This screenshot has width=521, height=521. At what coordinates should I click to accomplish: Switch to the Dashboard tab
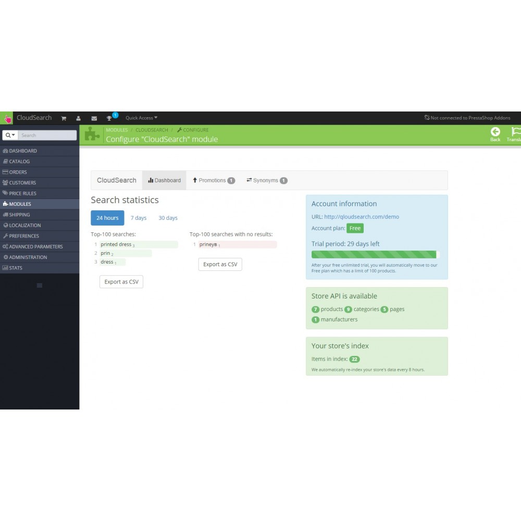164,180
